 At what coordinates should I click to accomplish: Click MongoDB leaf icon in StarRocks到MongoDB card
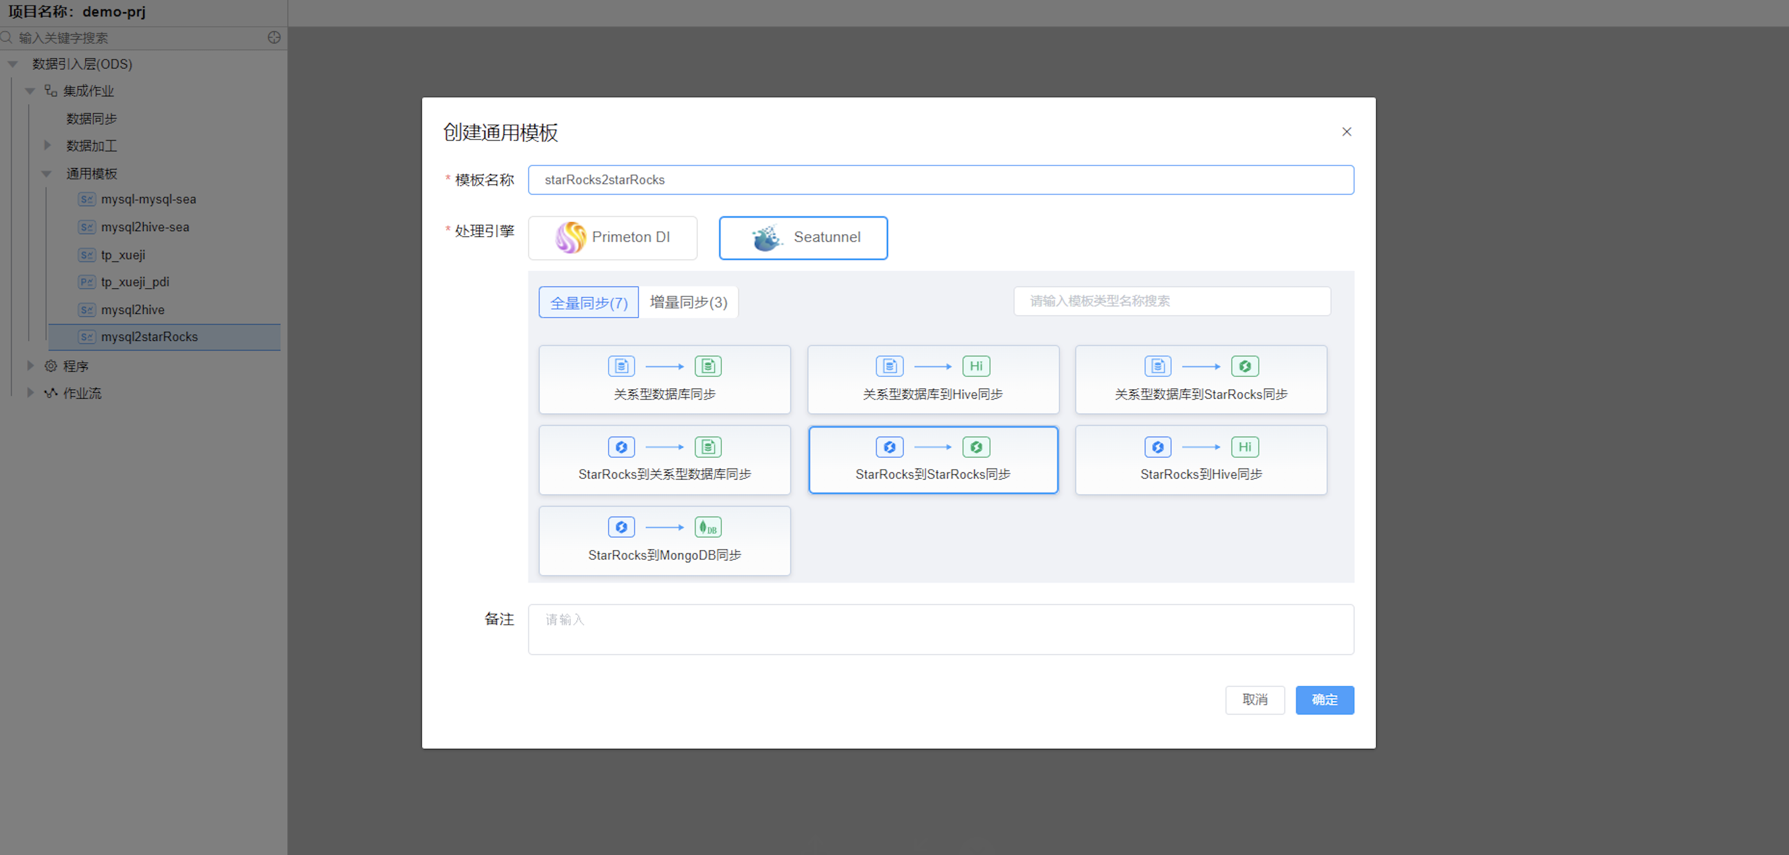tap(708, 528)
